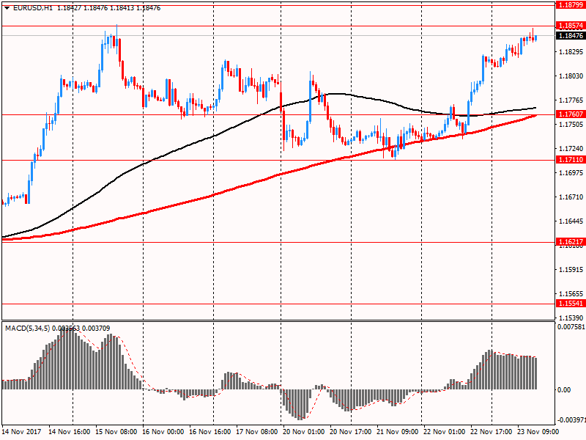586x440 pixels.
Task: Click the MACD scale value 0.007581
Action: point(571,327)
